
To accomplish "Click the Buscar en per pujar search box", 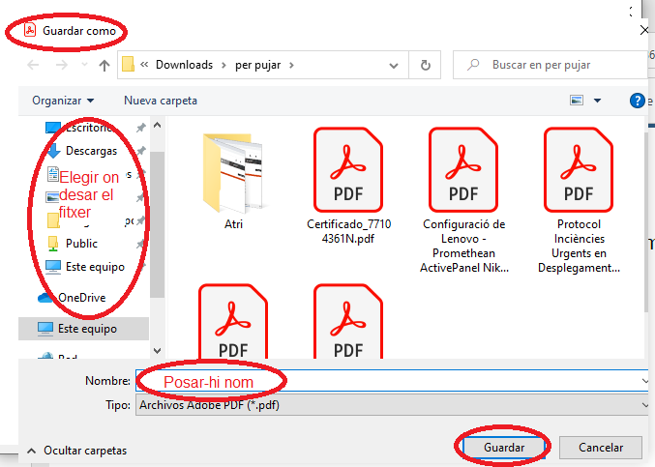I will point(551,65).
